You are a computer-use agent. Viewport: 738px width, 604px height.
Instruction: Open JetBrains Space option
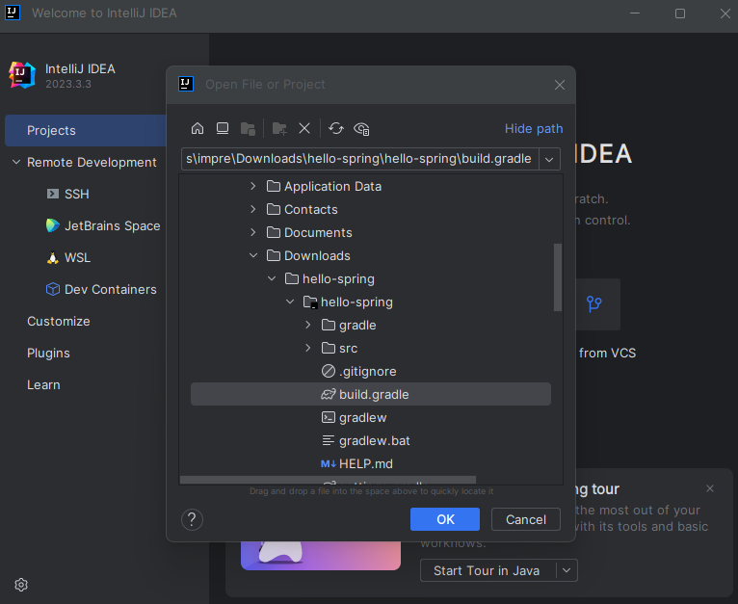click(103, 226)
